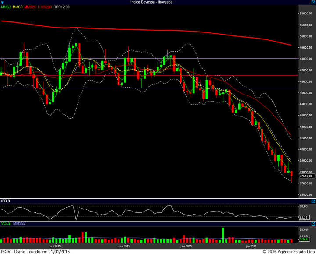Click the IFR 9 panel title
The height and width of the screenshot is (254, 316).
pyautogui.click(x=5, y=201)
